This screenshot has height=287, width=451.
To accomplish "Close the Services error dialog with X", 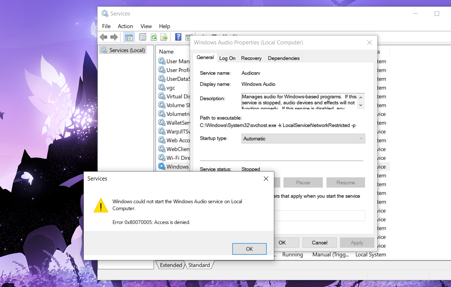I will pyautogui.click(x=266, y=179).
